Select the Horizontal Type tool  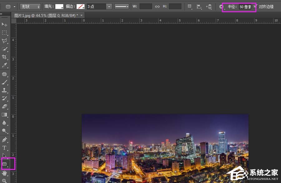(5, 148)
